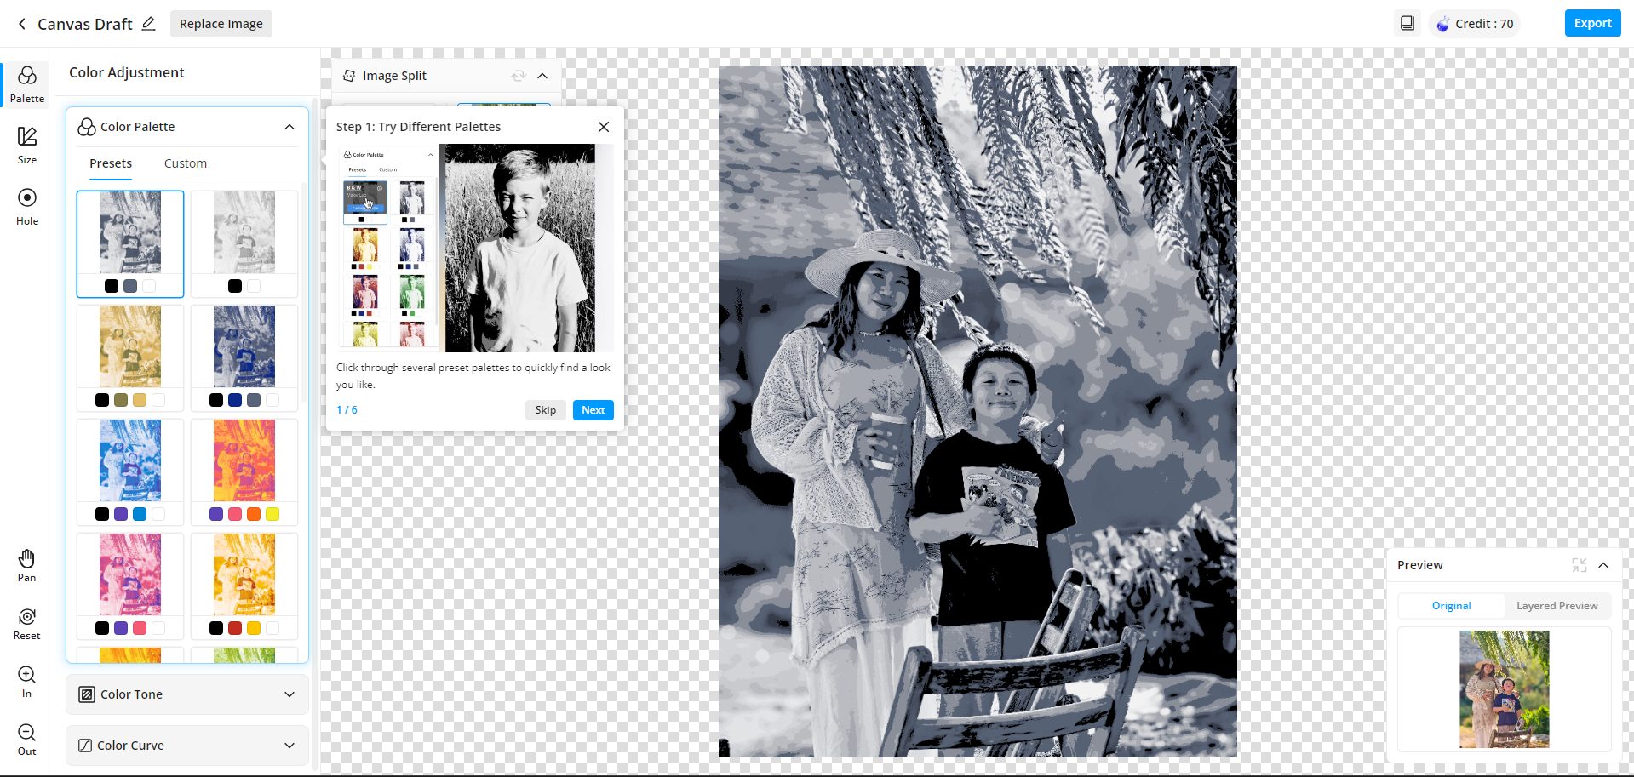Open the Palette tool in sidebar
1634x777 pixels.
tap(27, 84)
